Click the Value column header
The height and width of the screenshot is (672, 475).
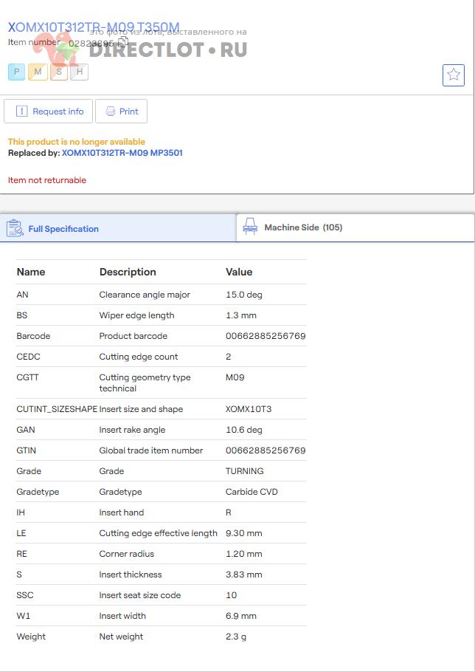pyautogui.click(x=239, y=272)
